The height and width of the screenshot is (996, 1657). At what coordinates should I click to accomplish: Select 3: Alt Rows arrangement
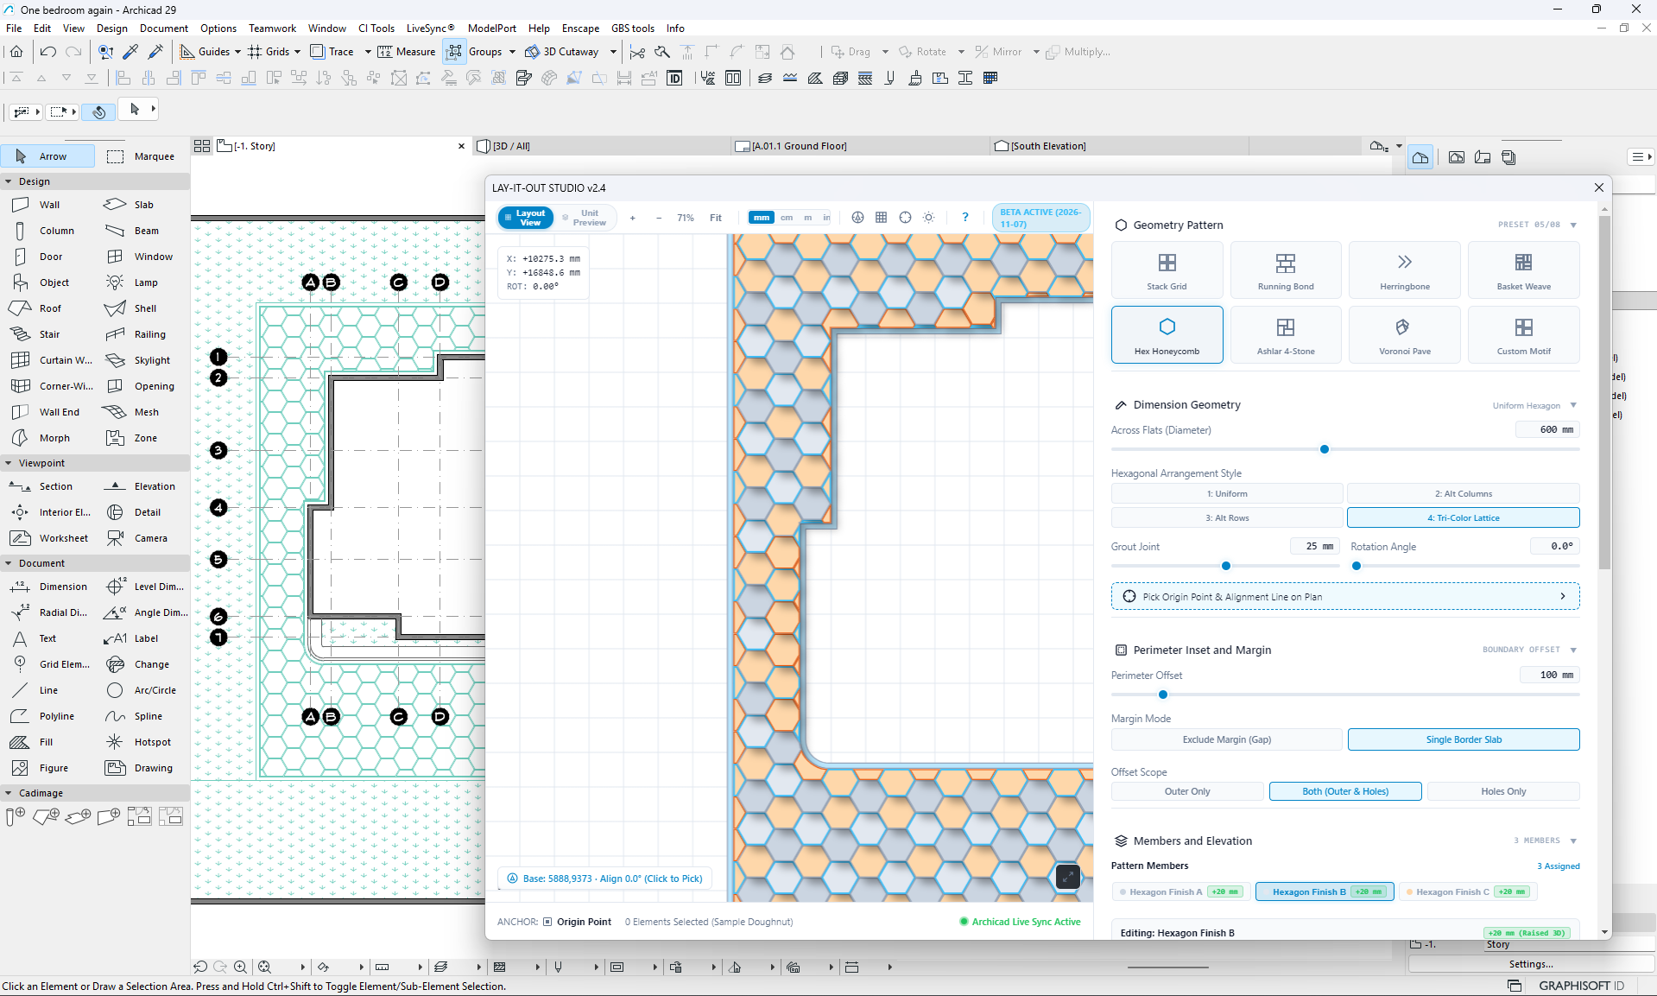click(x=1227, y=518)
